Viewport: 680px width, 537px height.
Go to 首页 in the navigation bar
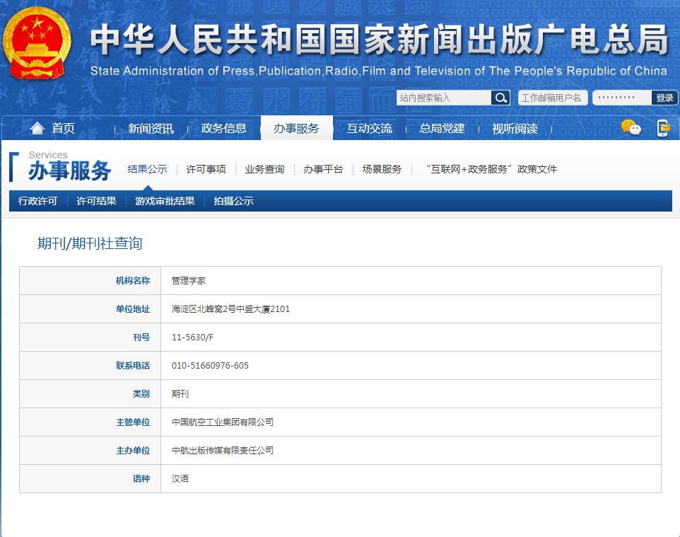[64, 128]
